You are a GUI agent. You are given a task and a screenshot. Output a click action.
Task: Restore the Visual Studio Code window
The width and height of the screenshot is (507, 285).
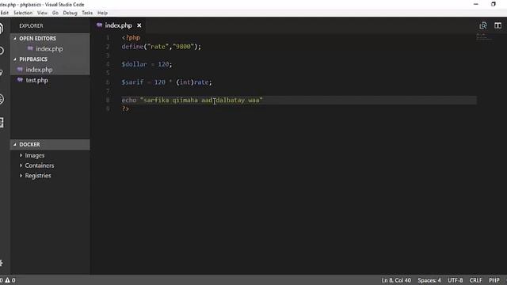coord(493,4)
